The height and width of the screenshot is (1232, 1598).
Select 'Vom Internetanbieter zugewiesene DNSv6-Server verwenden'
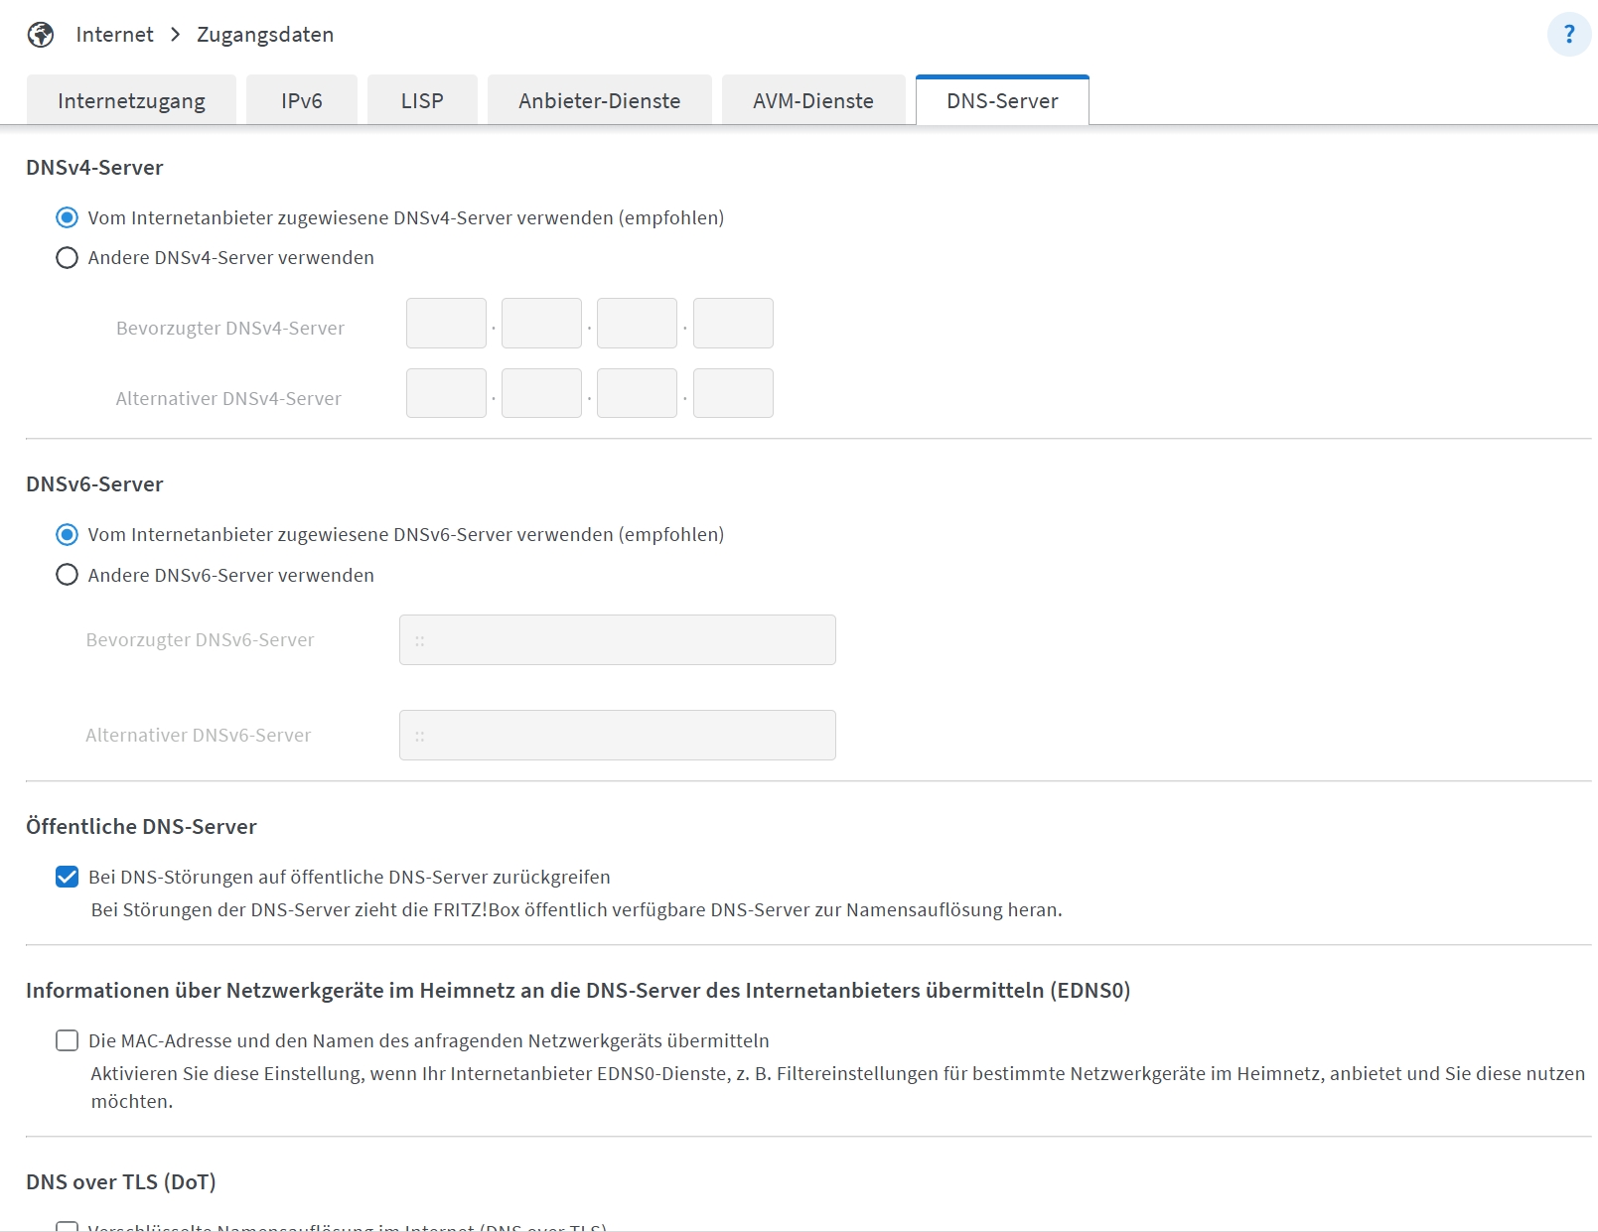tap(67, 534)
